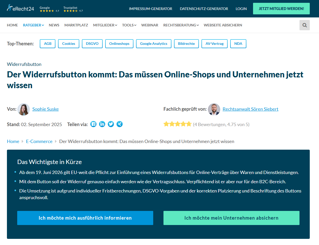Click 'Ich möchte mich ausführlich informieren'
This screenshot has height=245, width=319.
point(85,218)
